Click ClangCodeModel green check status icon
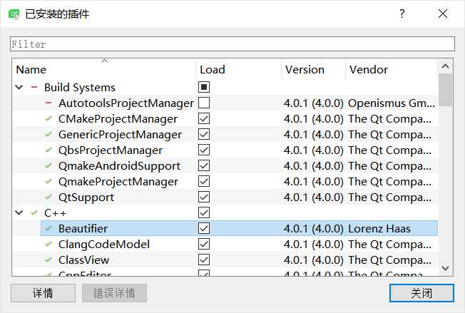This screenshot has width=465, height=313. point(48,245)
